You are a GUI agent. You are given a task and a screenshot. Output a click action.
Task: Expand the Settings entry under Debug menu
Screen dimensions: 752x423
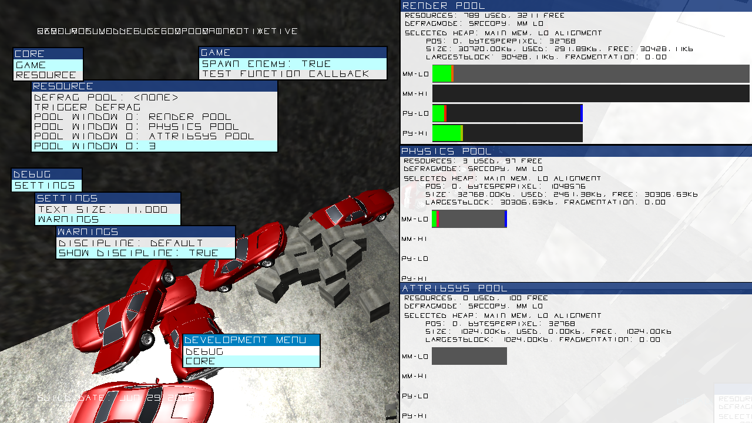[x=46, y=186]
